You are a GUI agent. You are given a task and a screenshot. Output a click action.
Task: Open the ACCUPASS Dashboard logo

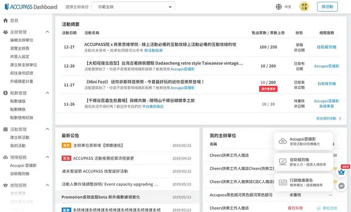click(x=31, y=7)
